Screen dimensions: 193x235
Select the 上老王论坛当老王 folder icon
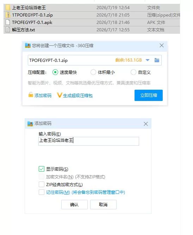click(x=8, y=7)
